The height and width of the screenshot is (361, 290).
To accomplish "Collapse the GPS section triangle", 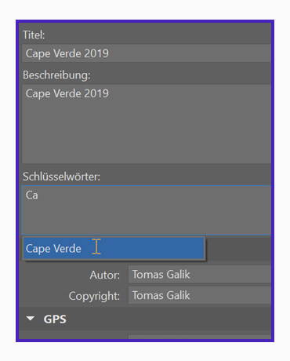I will 31,319.
